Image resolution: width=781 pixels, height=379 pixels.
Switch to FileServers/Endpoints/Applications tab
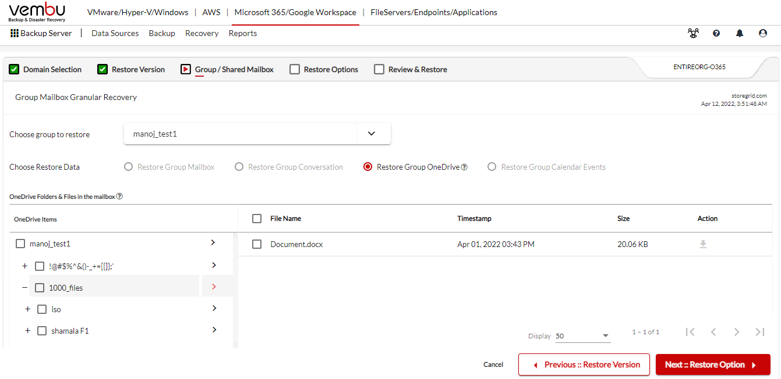coord(434,12)
